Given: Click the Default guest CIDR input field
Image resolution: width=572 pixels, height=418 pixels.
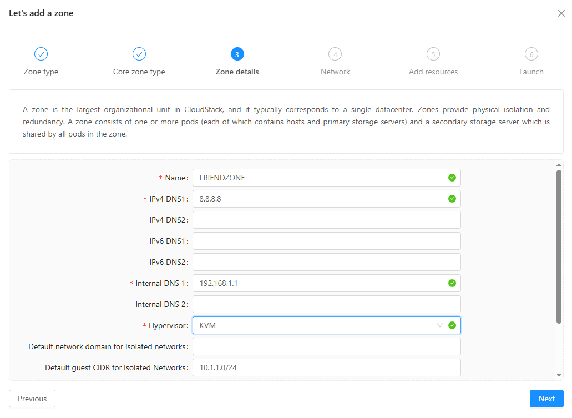Looking at the screenshot, I should pos(326,367).
